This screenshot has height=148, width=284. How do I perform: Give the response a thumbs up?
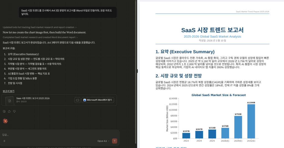tap(9, 111)
